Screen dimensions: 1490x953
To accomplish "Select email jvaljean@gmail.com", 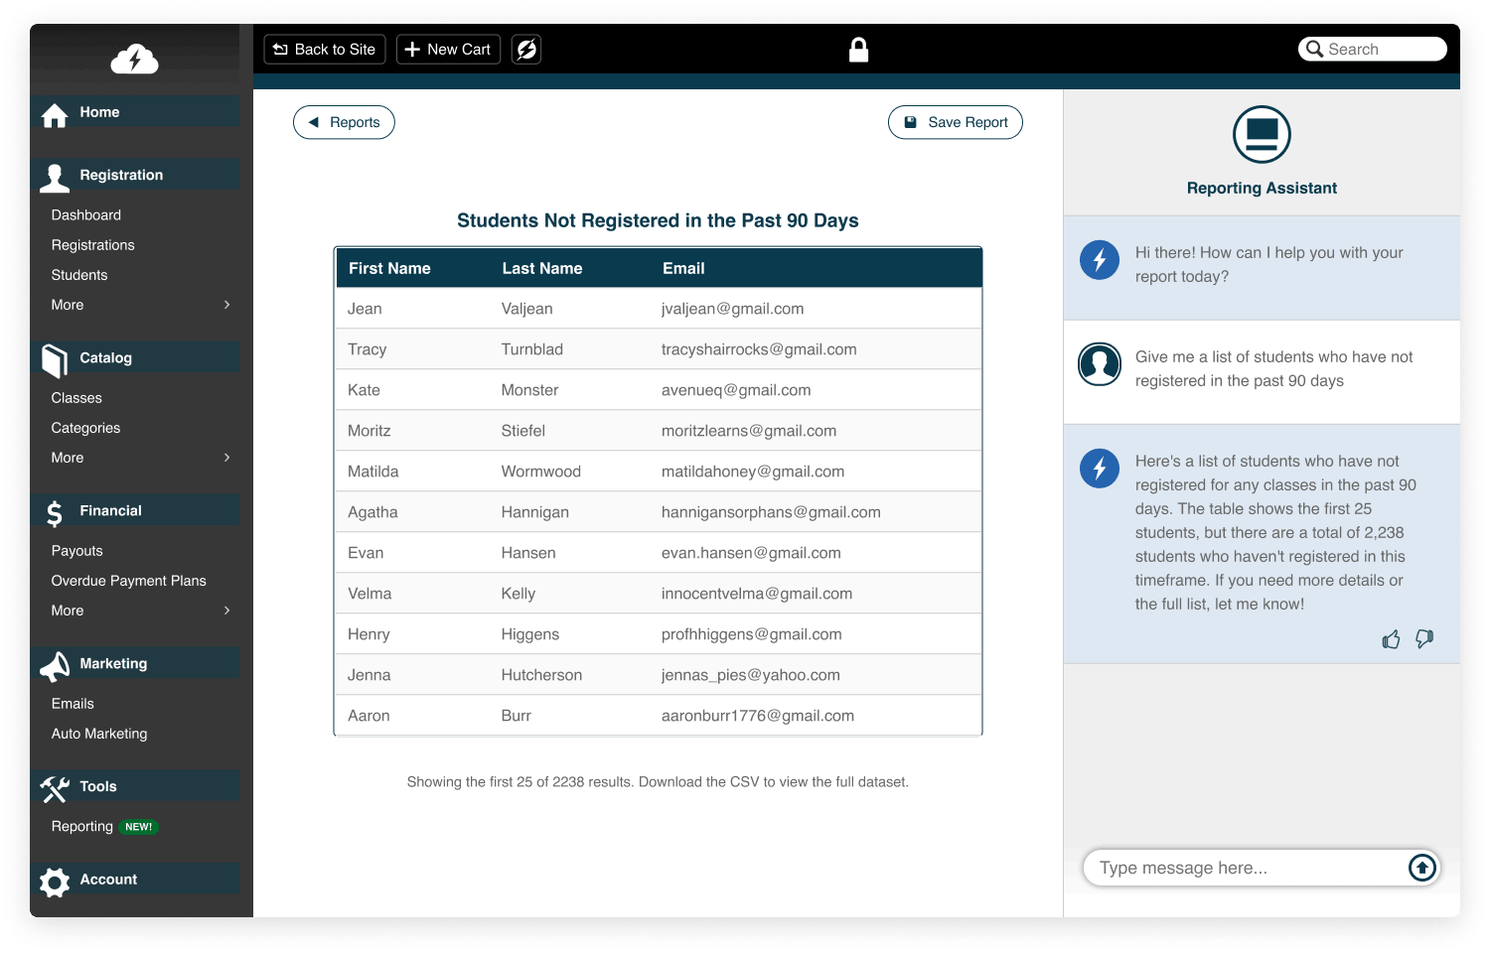I will 733,309.
